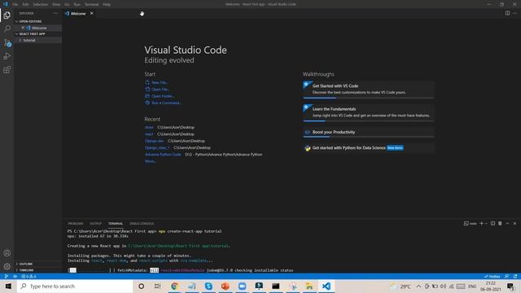Open the Accounts menu icon
Image resolution: width=521 pixels, height=293 pixels.
7,253
